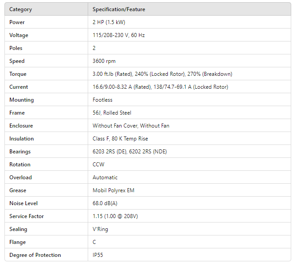The height and width of the screenshot is (264, 297).
Task: Click the Category column header
Action: [20, 9]
